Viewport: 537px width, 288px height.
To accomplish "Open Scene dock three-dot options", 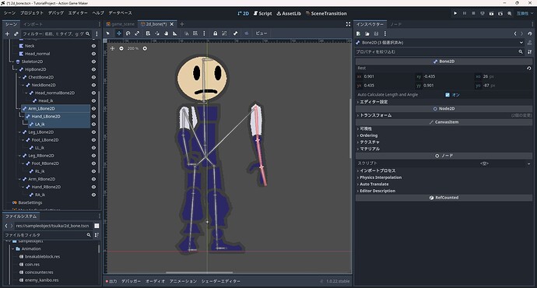I will point(97,34).
